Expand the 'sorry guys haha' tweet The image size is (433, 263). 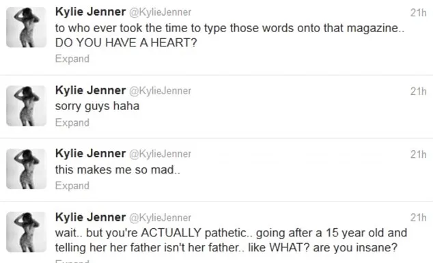(72, 122)
